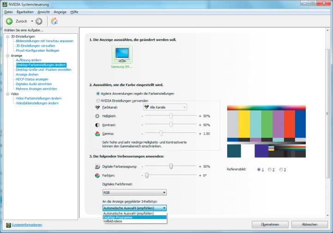Click the scrollbar up arrow at top right
Image resolution: width=333 pixels, height=233 pixels.
click(x=327, y=31)
